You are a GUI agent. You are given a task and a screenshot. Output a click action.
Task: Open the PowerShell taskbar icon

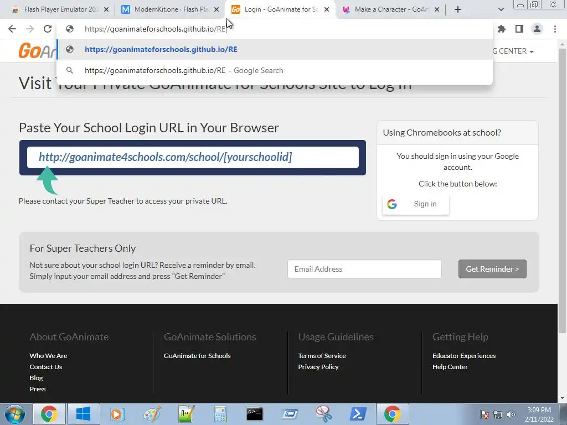[358, 414]
